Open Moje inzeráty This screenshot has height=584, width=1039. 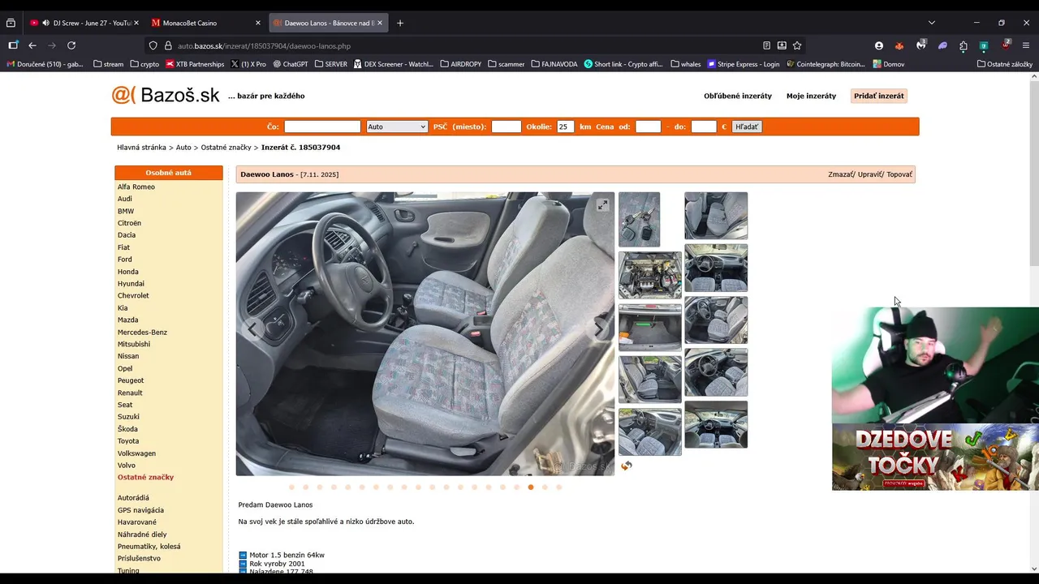(811, 96)
